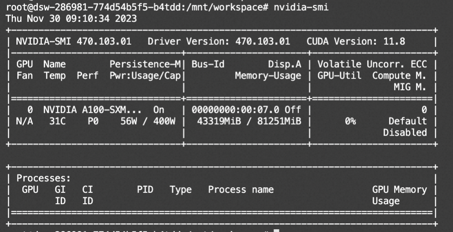Click the Driver Version value
This screenshot has height=232, width=453.
[x=262, y=42]
